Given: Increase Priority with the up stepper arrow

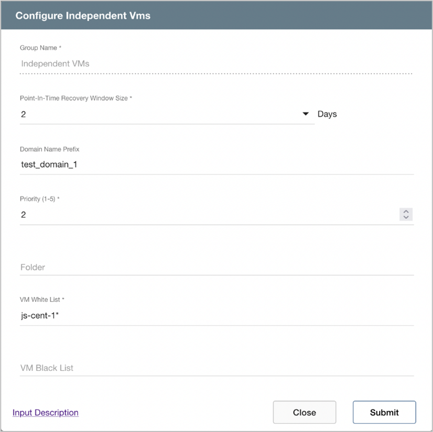Looking at the screenshot, I should coord(406,212).
